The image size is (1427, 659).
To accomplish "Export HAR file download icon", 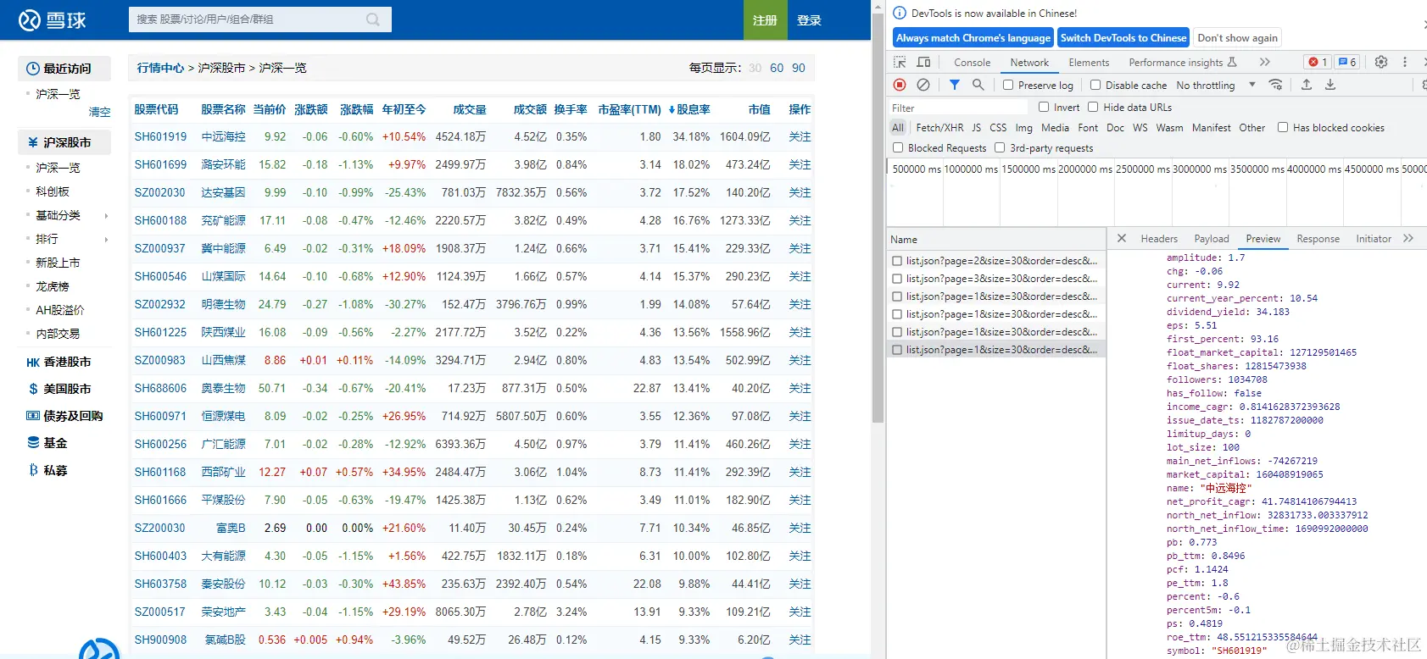I will click(x=1330, y=85).
